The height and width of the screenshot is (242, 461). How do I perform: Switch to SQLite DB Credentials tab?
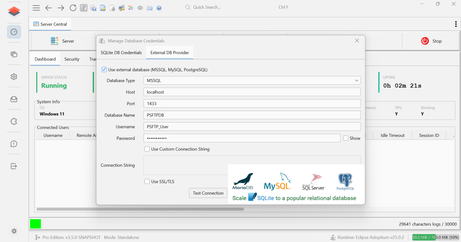(x=121, y=53)
